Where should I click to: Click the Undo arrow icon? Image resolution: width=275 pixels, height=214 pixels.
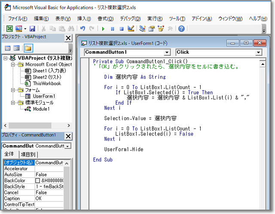[x=82, y=29]
